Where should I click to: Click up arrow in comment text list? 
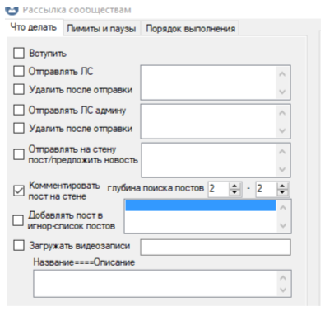coord(283,208)
